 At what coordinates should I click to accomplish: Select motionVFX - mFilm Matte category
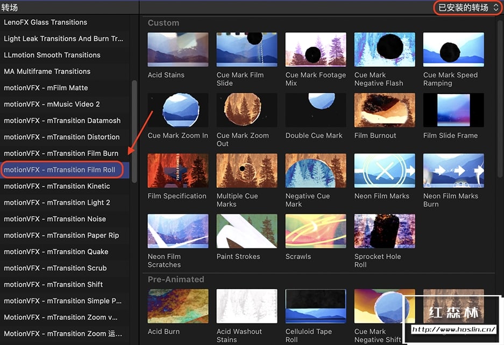(65, 87)
